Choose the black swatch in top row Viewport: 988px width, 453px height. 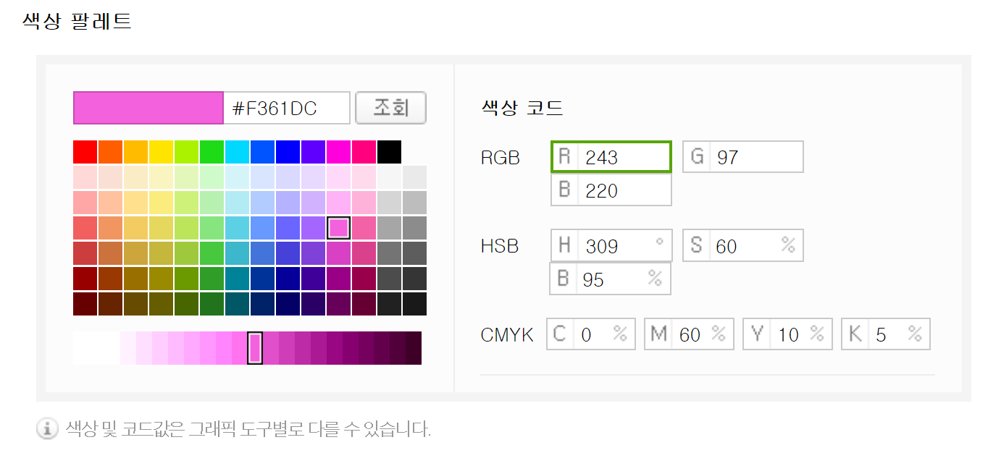pos(390,152)
